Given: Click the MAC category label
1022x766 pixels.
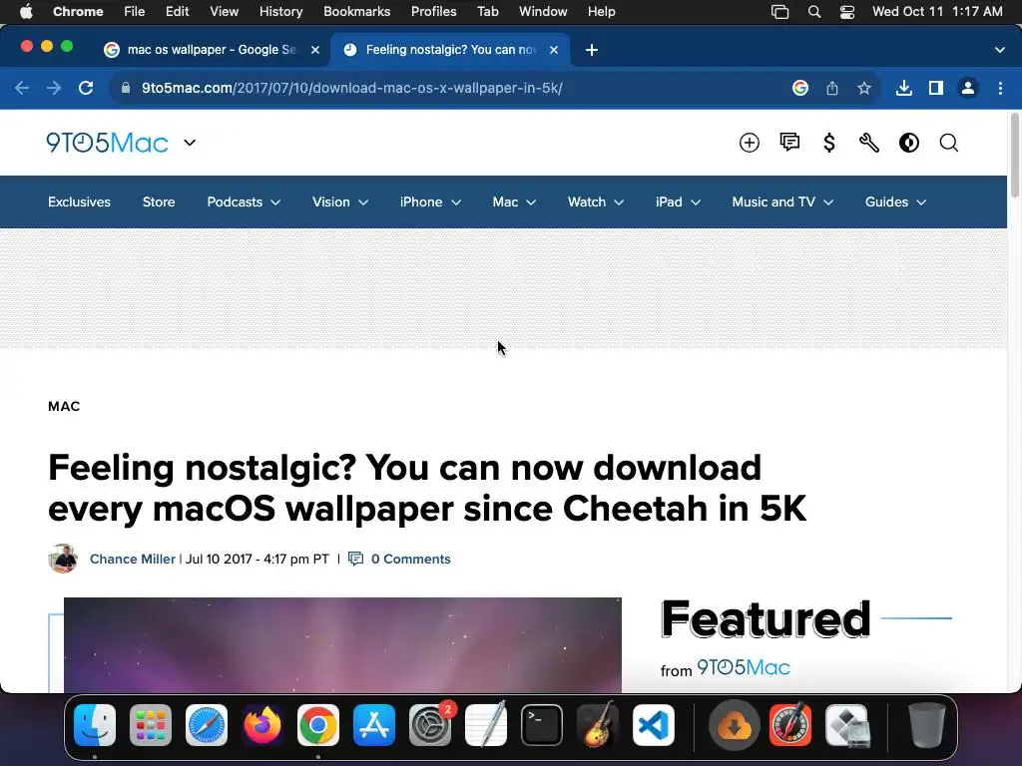Looking at the screenshot, I should pos(64,407).
